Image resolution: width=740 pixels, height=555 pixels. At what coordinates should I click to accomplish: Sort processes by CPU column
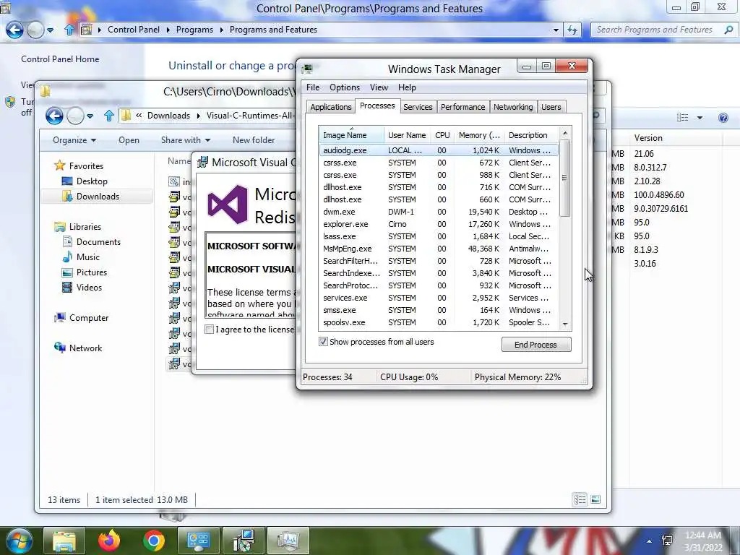[x=442, y=135]
